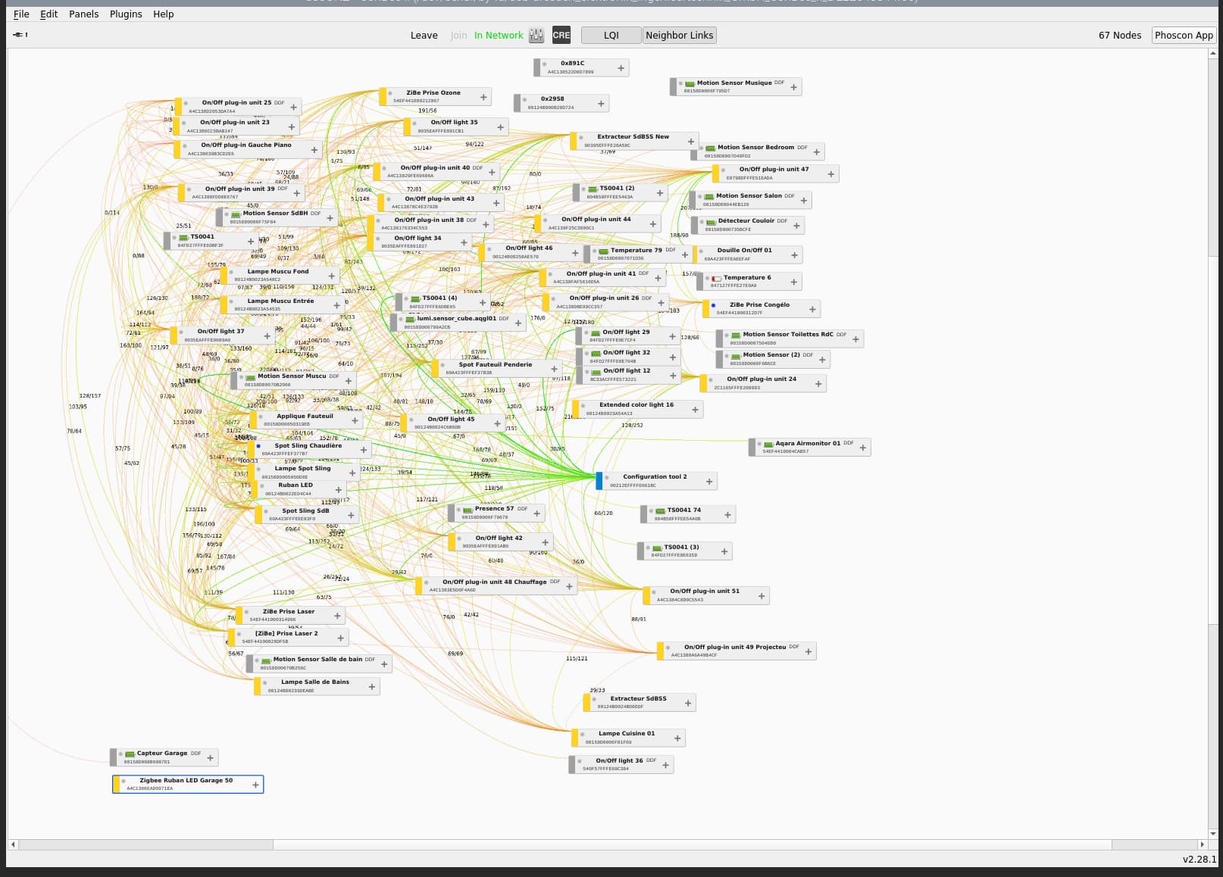Click the Leave network button
This screenshot has height=877, width=1223.
click(424, 35)
